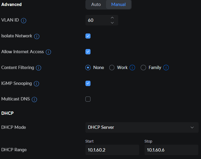201x159 pixels.
Task: Decrease VLAN ID with the down arrow
Action: [112, 23]
